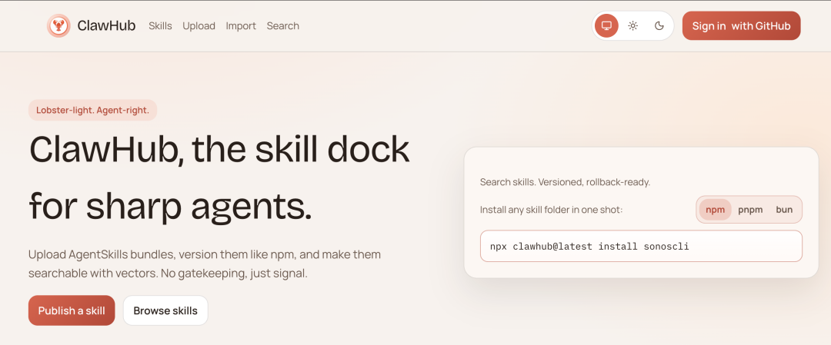Click the ClawHub lobster logo icon

58,26
